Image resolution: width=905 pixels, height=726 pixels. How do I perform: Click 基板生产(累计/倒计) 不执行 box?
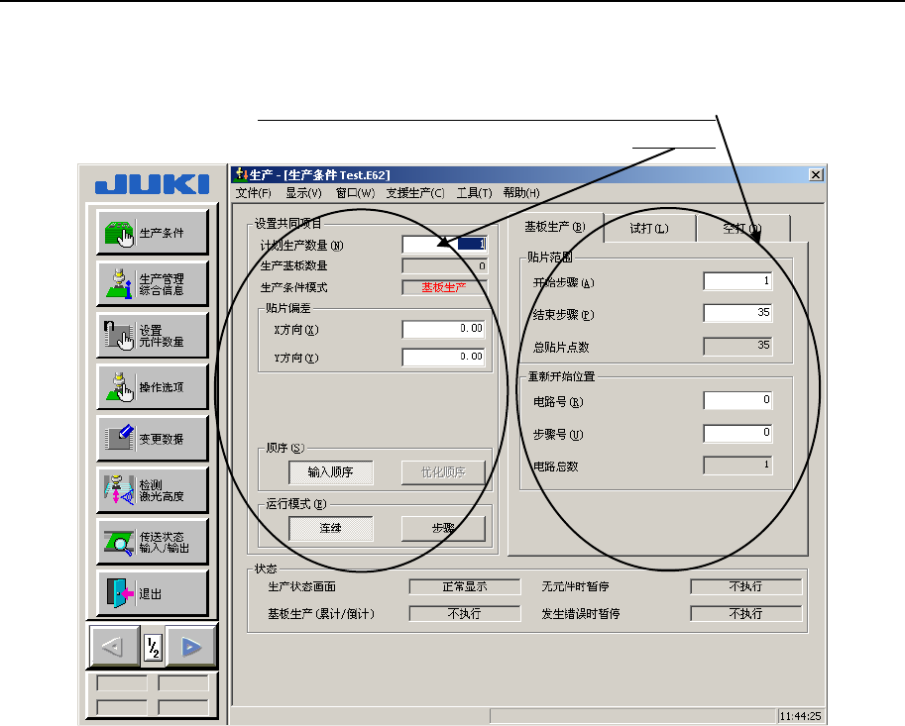[465, 613]
